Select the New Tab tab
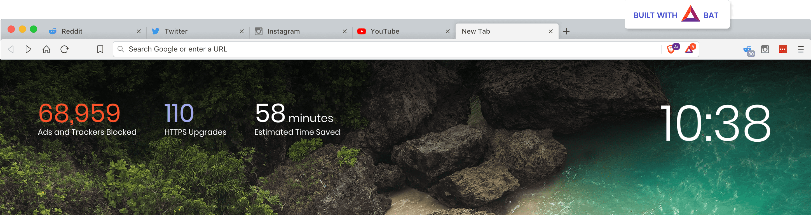811x215 pixels. point(507,31)
